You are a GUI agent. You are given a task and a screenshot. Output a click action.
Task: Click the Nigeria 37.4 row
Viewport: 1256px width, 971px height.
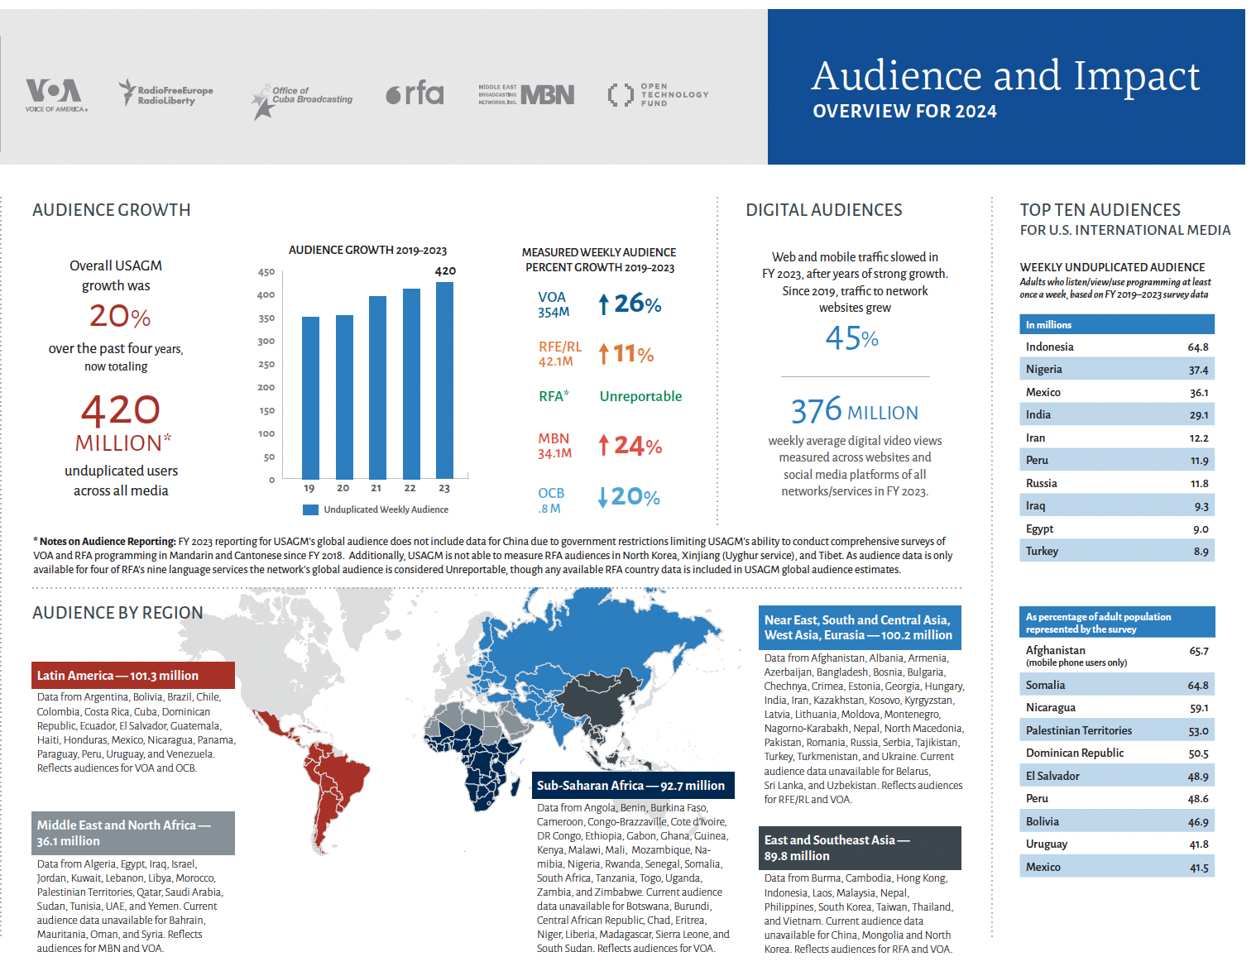click(1117, 369)
